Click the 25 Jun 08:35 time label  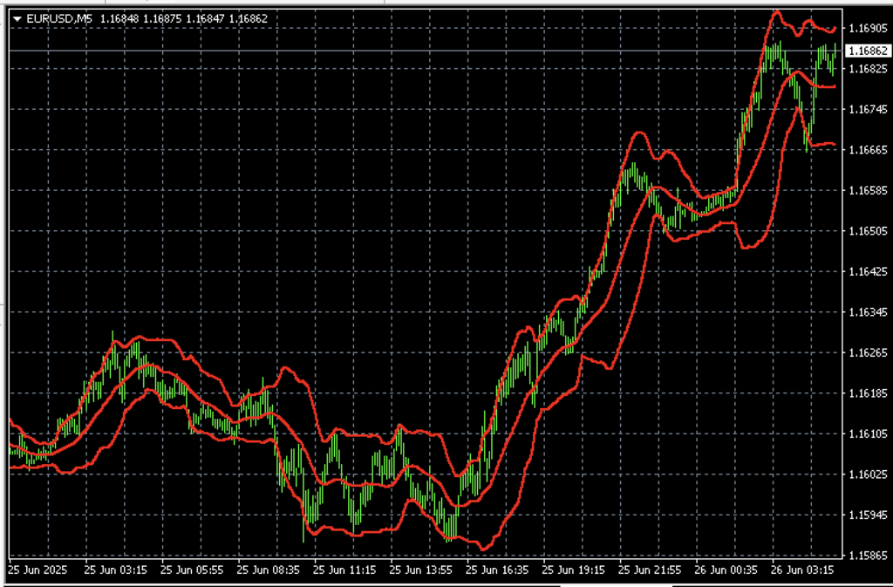tap(268, 570)
